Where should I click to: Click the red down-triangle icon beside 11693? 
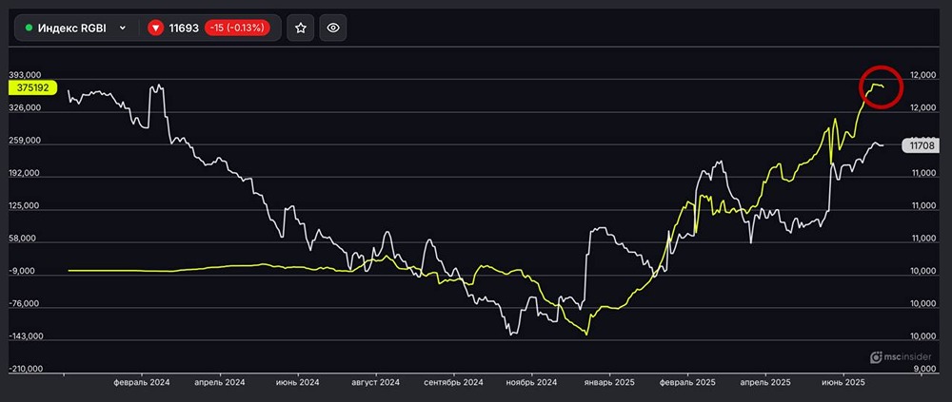pyautogui.click(x=156, y=29)
